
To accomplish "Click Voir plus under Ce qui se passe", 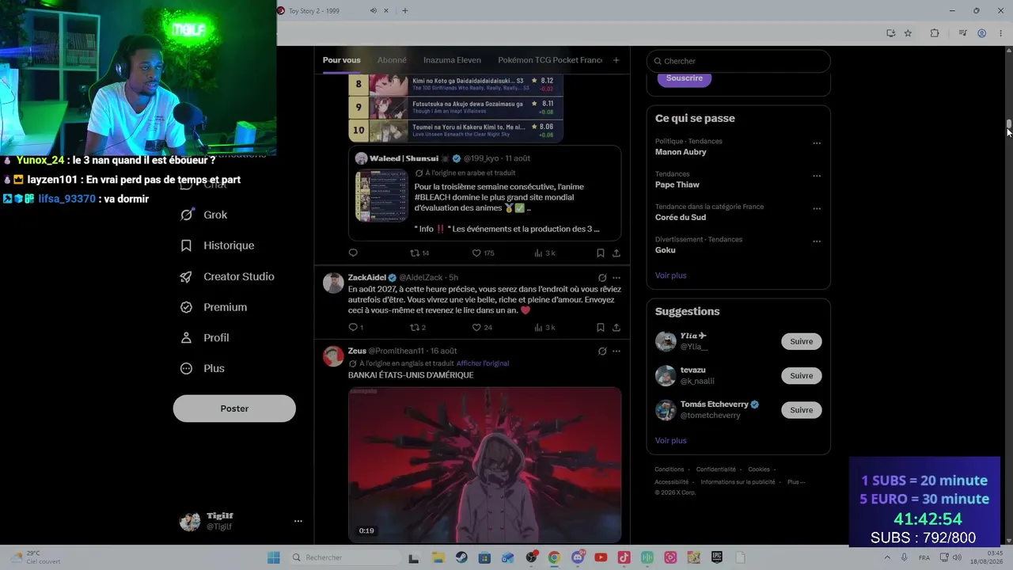I will coord(670,275).
